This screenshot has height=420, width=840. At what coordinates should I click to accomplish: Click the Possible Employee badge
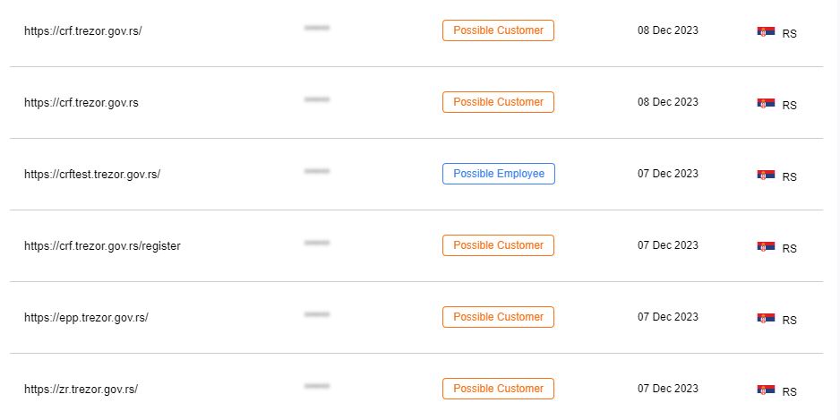499,174
